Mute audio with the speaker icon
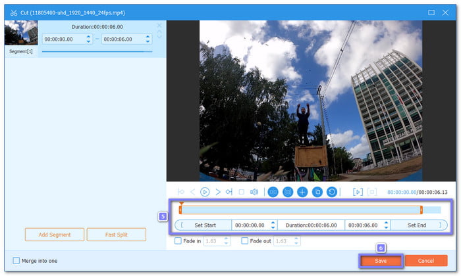Image resolution: width=461 pixels, height=276 pixels. (254, 192)
